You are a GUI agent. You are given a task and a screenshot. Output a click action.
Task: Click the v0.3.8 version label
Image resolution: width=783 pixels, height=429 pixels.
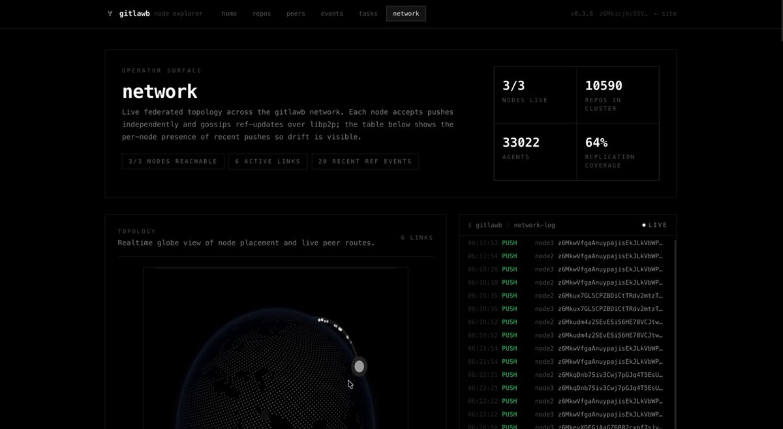[x=582, y=14]
